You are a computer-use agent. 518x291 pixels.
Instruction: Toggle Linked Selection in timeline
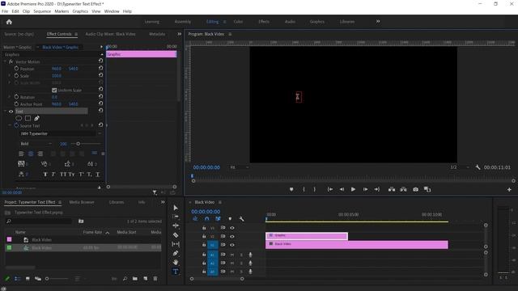pos(218,219)
